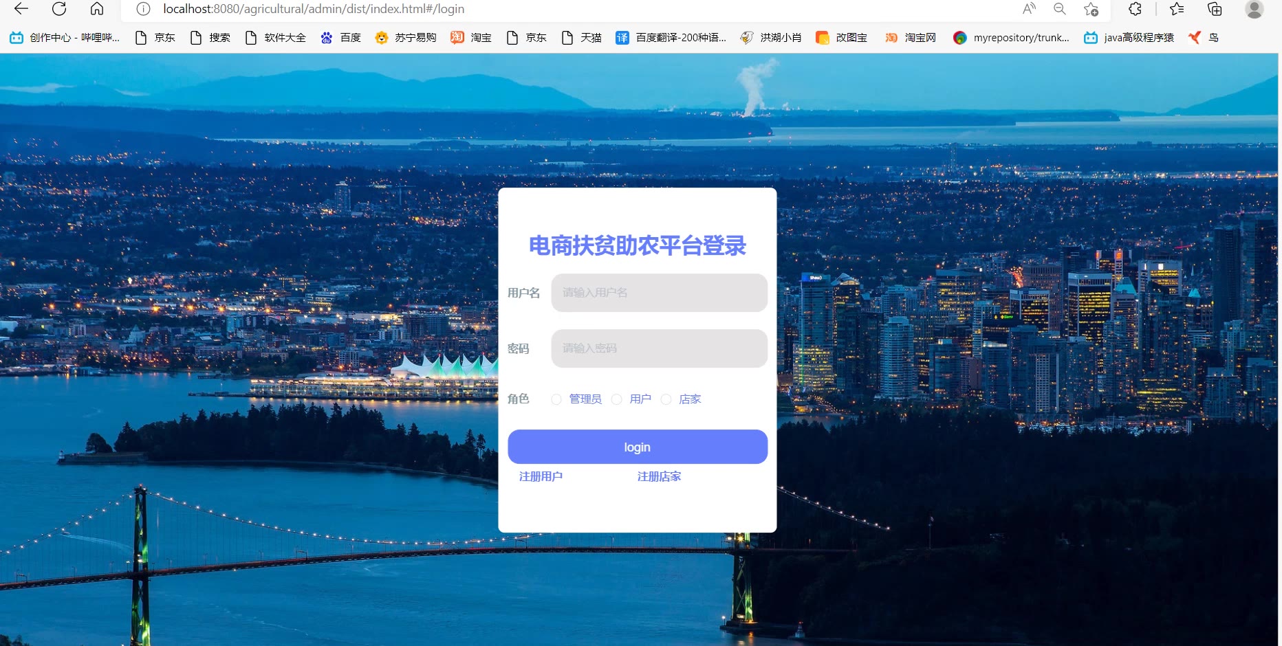
Task: Add this page to favorites star icon
Action: pos(1091,9)
